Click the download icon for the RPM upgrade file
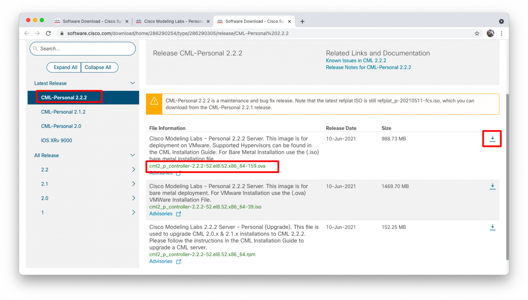 (x=492, y=227)
